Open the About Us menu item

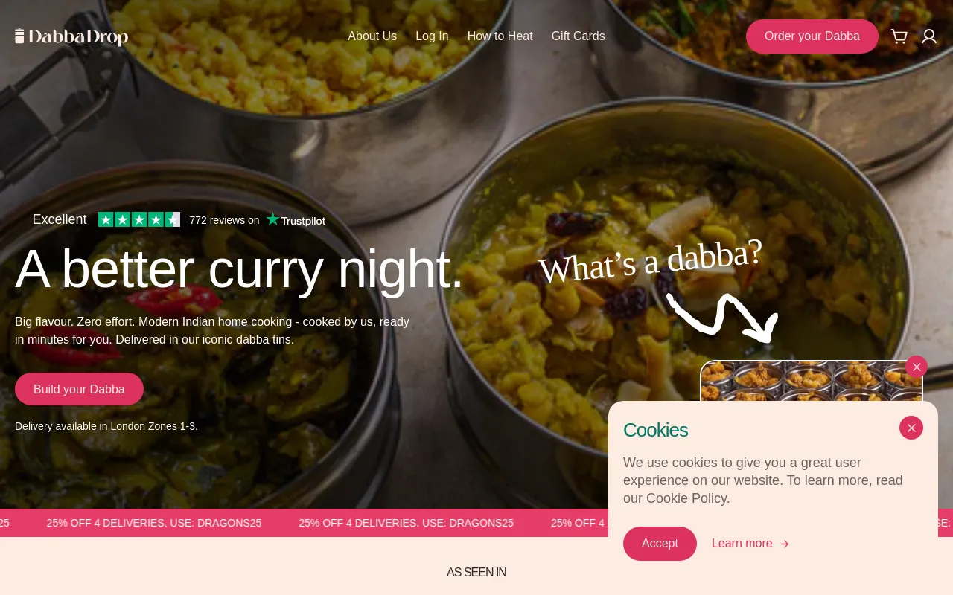coord(372,36)
